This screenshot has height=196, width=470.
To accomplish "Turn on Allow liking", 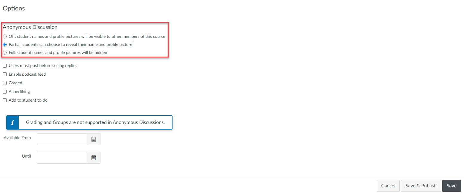I will pyautogui.click(x=5, y=92).
